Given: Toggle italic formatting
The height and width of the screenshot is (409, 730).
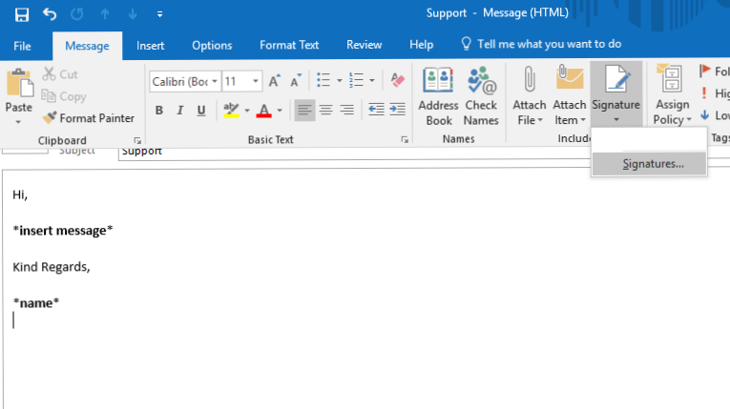Looking at the screenshot, I should tap(180, 111).
